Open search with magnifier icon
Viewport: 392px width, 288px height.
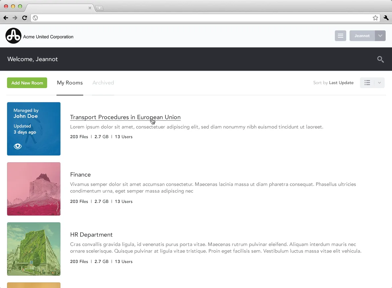(380, 59)
